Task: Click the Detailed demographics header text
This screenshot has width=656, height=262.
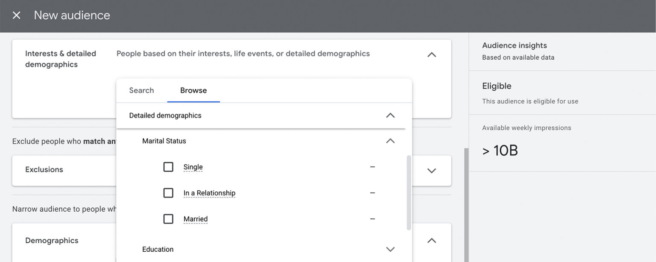Action: (165, 116)
